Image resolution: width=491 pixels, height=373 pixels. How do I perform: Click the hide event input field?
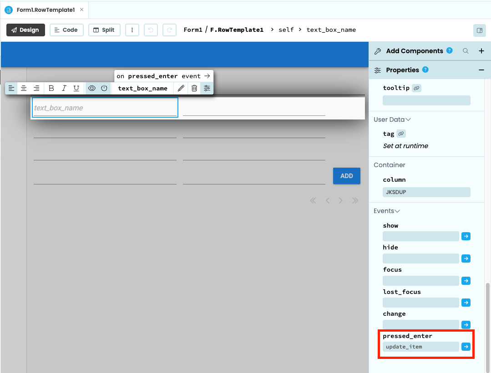pos(421,259)
